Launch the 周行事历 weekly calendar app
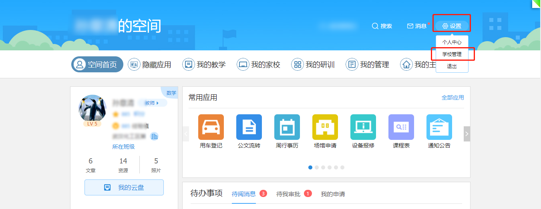 [287, 127]
